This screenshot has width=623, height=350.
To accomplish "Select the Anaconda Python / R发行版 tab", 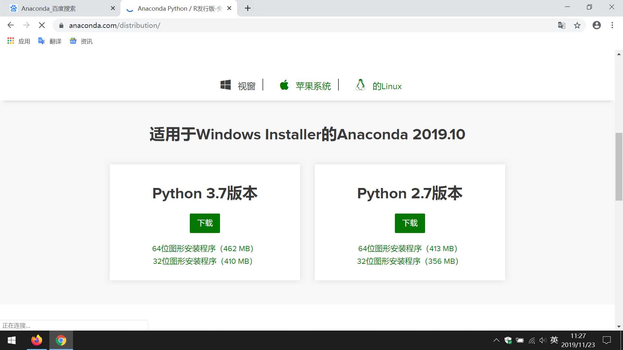I will tap(179, 8).
